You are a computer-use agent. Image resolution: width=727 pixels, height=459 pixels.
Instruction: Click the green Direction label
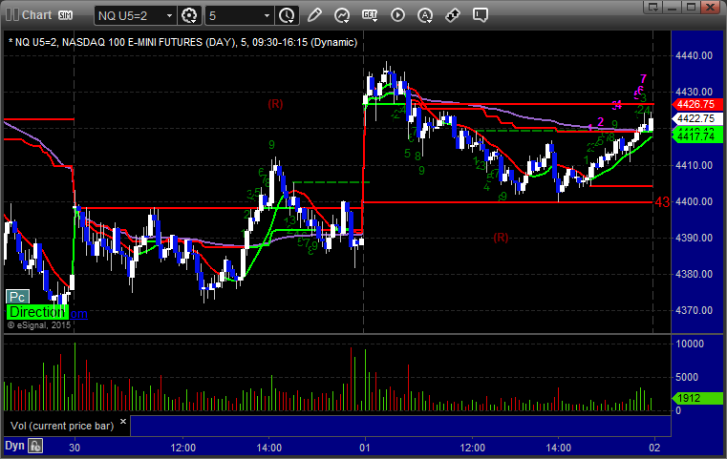[x=37, y=312]
